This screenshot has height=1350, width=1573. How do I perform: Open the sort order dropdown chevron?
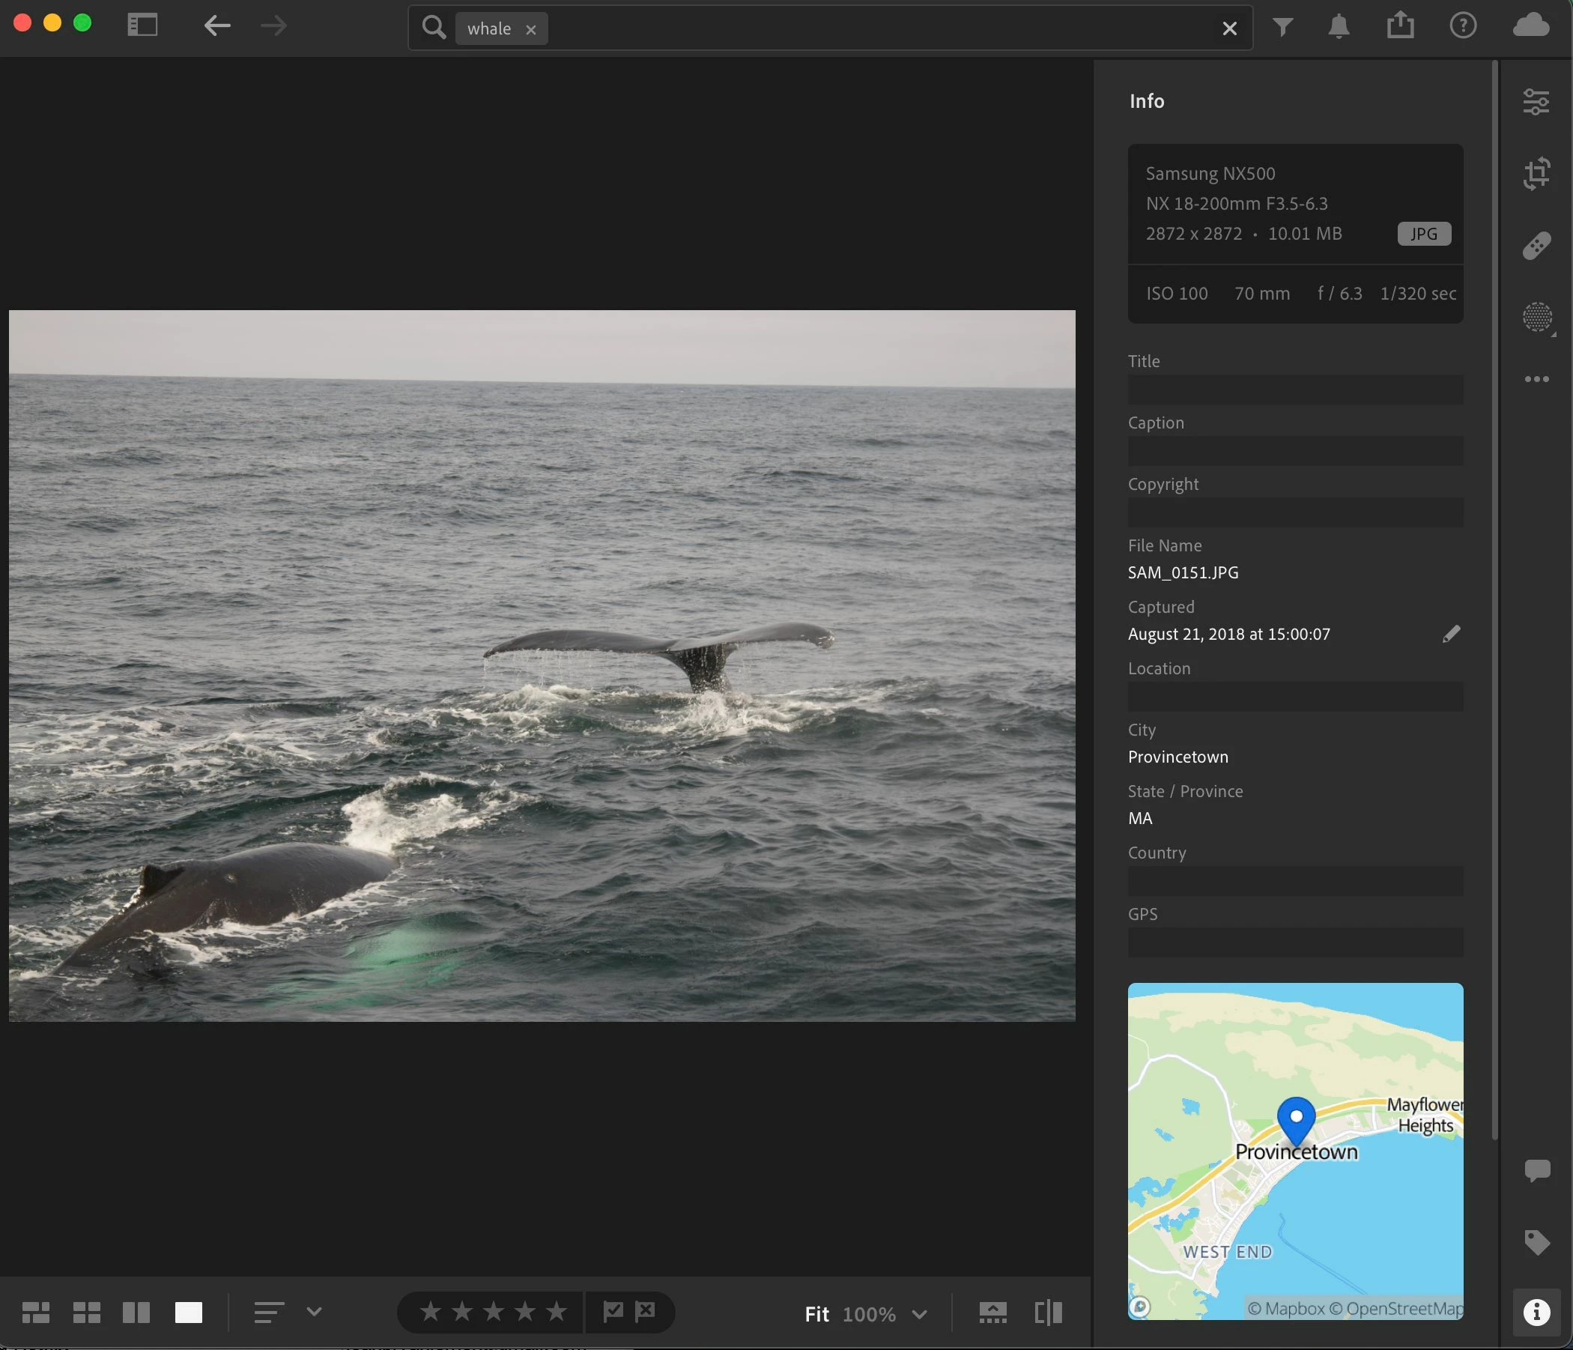click(315, 1311)
